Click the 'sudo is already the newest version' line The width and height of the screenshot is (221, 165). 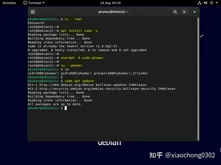(73, 46)
